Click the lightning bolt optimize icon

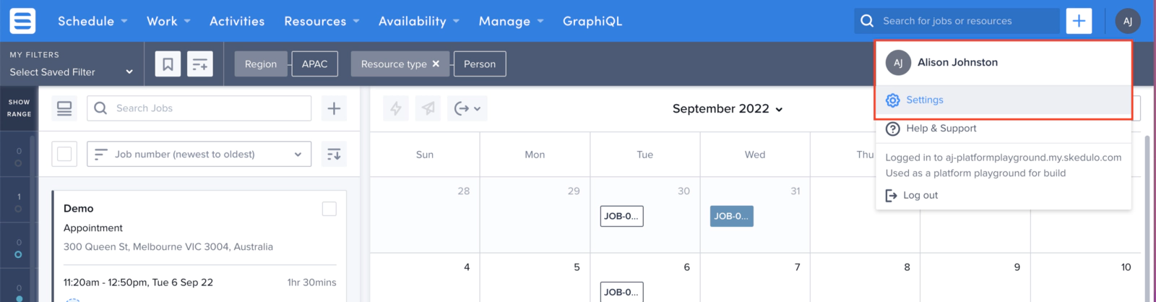[396, 108]
